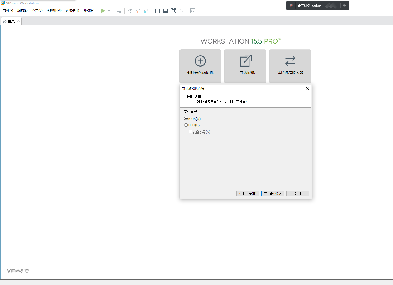This screenshot has width=393, height=285.
Task: Open the 虚拟机(M) menu
Action: tap(54, 11)
